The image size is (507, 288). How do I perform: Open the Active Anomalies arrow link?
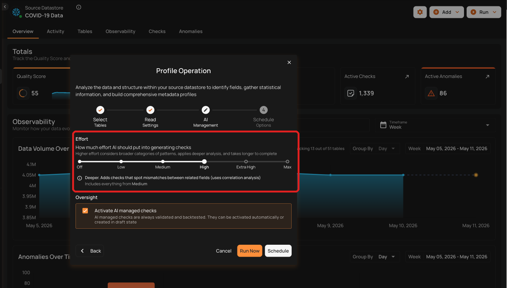point(487,76)
